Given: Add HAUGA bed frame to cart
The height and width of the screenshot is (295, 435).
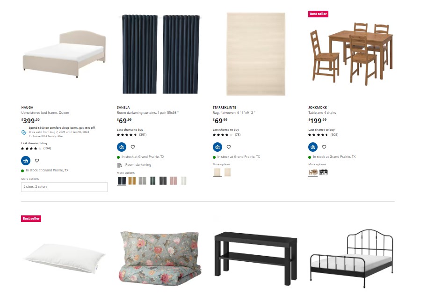Looking at the screenshot, I should pos(26,161).
